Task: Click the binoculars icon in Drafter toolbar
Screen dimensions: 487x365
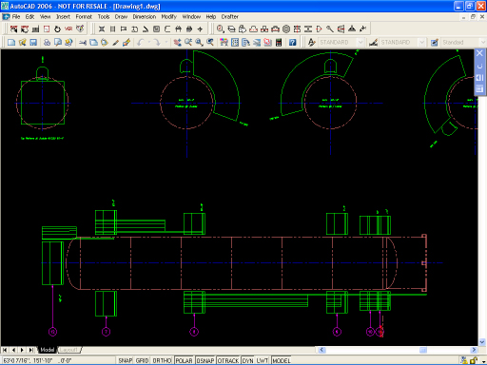Action: [179, 29]
